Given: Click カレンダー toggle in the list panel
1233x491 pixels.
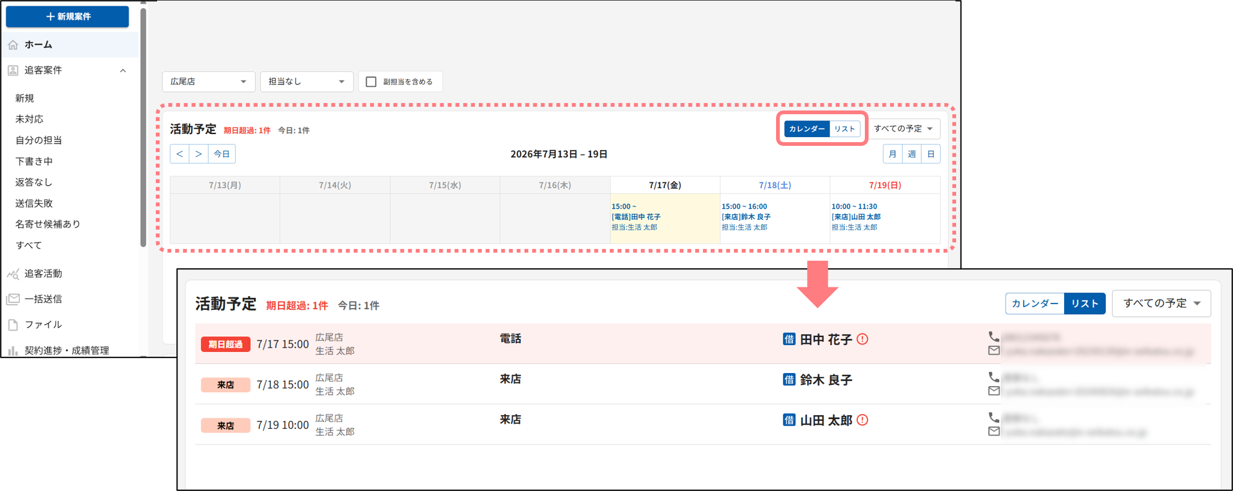Looking at the screenshot, I should 1035,304.
